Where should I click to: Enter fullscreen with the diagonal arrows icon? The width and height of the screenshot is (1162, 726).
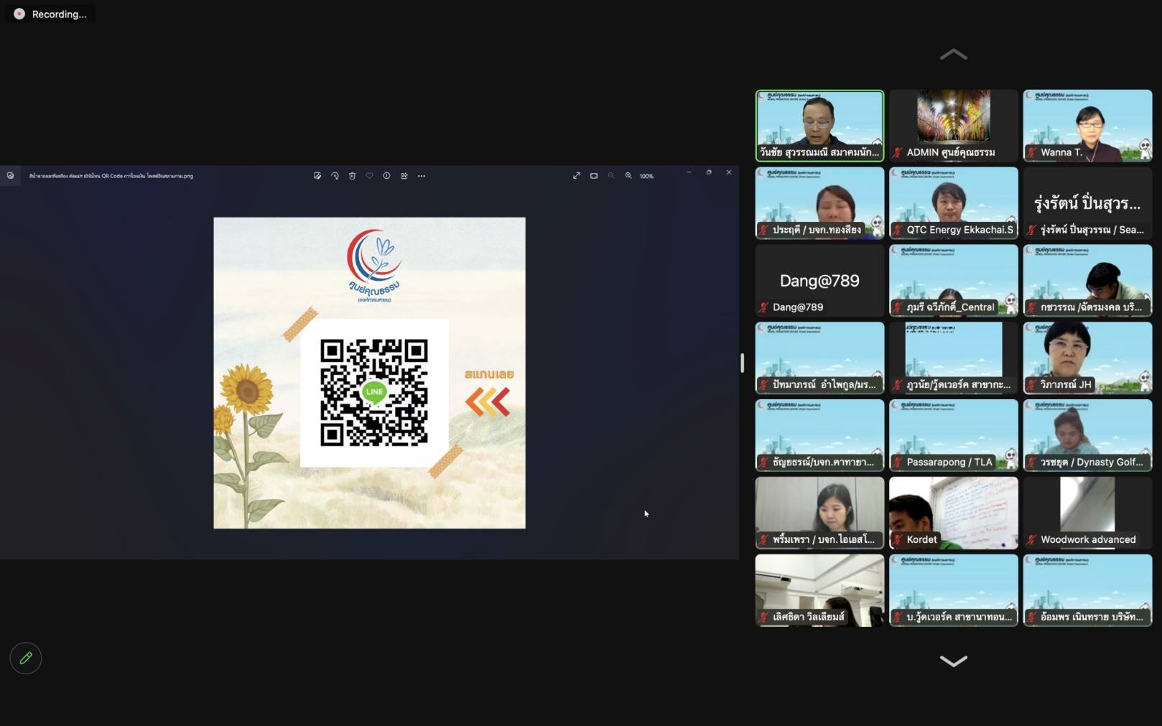(x=576, y=176)
